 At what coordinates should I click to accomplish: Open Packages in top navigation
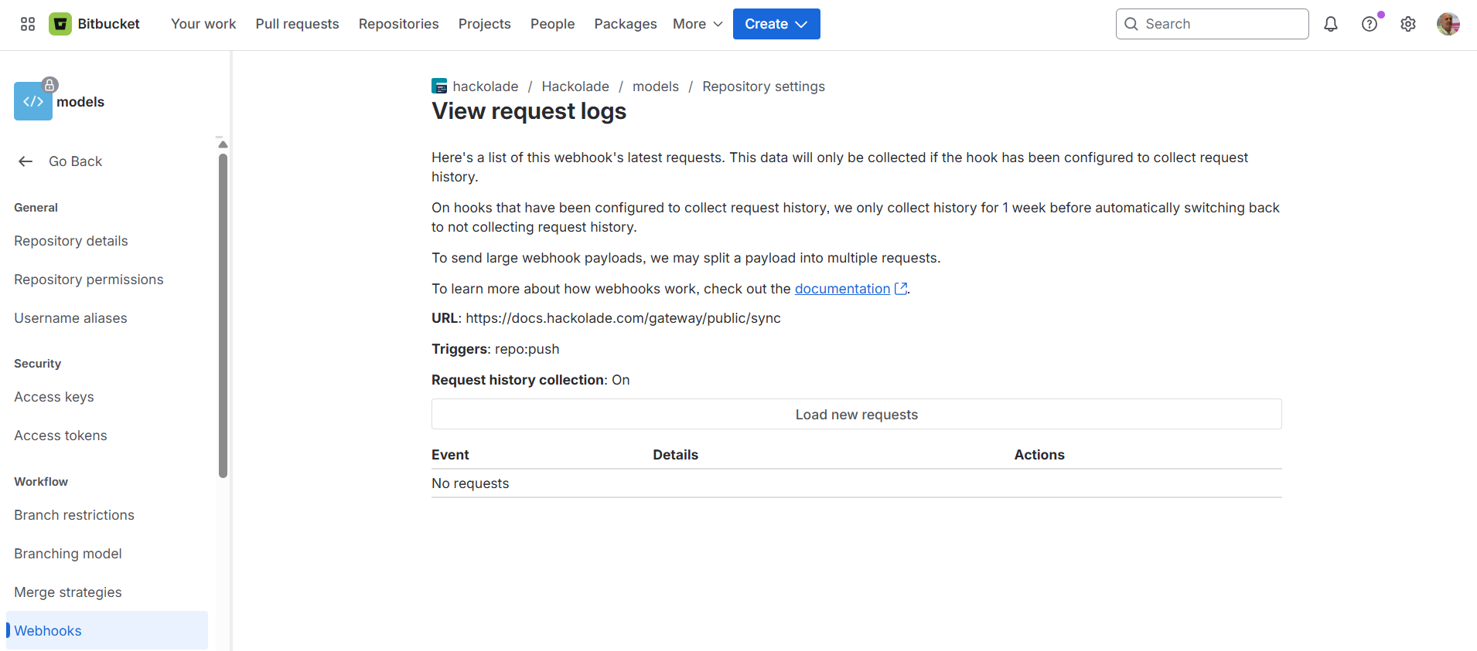coord(626,24)
